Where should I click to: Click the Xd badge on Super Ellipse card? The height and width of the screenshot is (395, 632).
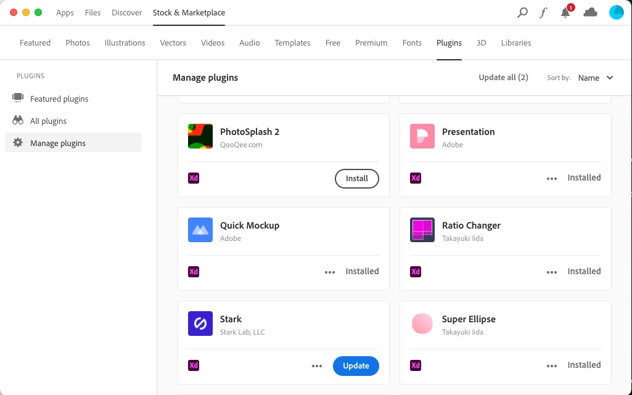[416, 365]
